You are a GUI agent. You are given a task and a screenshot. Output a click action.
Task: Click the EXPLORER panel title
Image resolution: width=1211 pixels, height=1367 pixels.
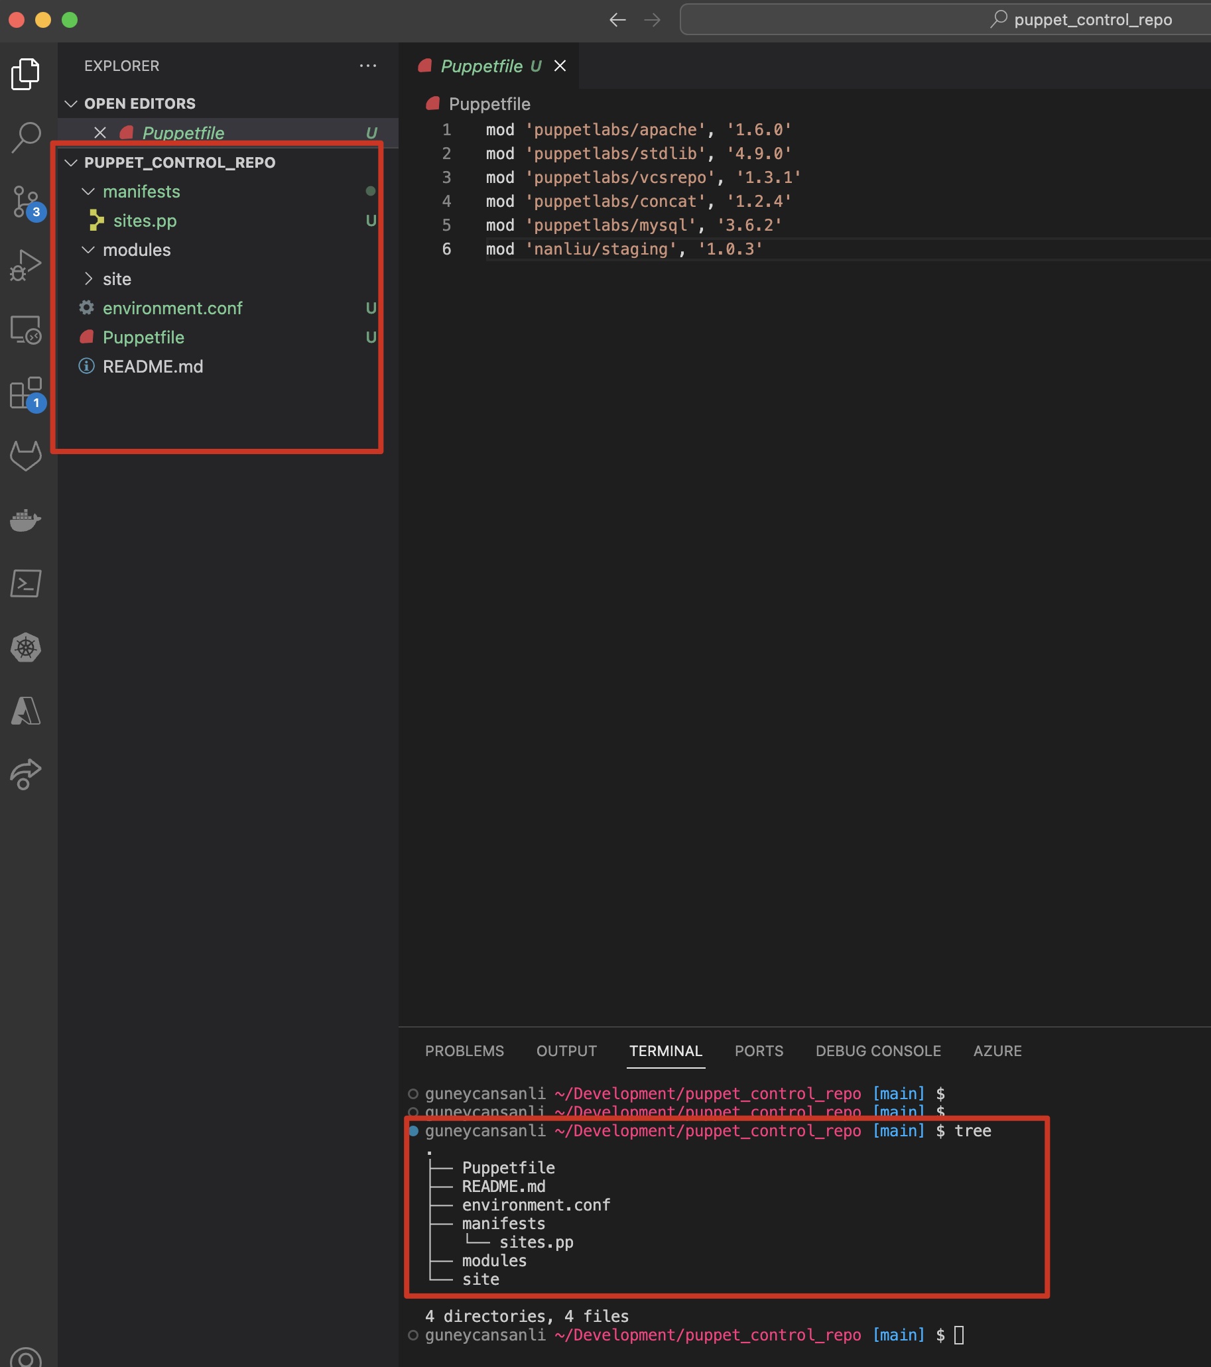[x=122, y=66]
